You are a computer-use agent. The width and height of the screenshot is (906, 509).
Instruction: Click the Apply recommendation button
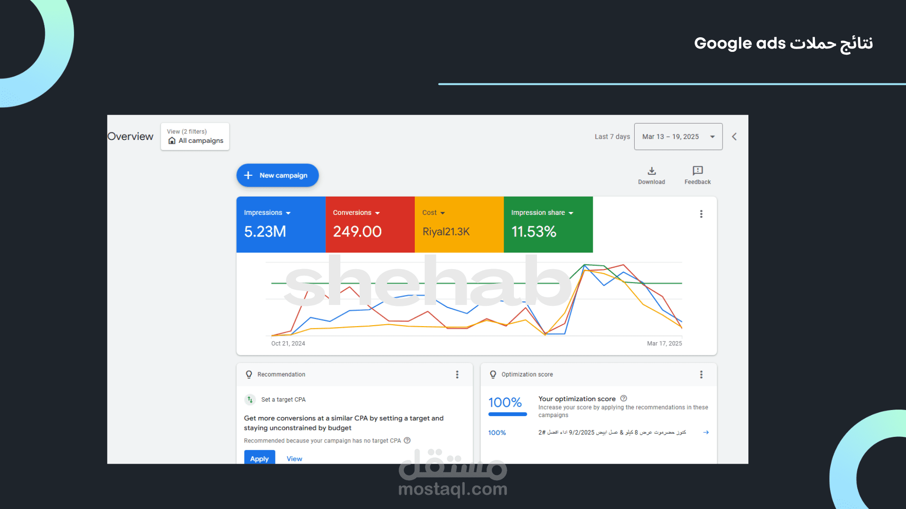pyautogui.click(x=259, y=458)
